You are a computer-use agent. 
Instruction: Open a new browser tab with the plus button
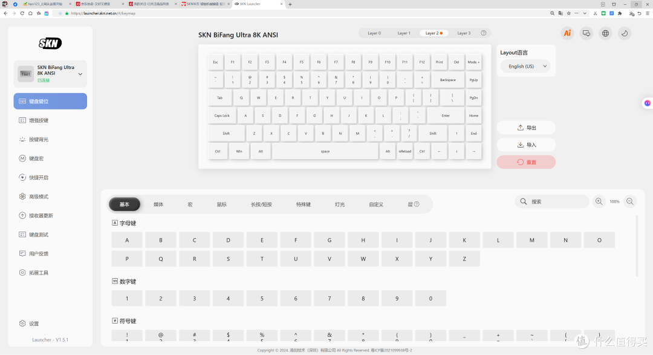[290, 4]
